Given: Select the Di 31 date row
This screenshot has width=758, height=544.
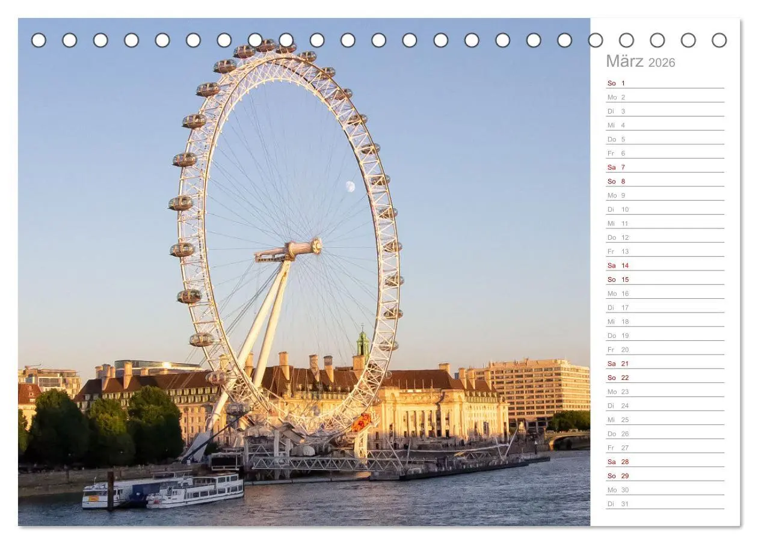Looking at the screenshot, I should click(665, 503).
